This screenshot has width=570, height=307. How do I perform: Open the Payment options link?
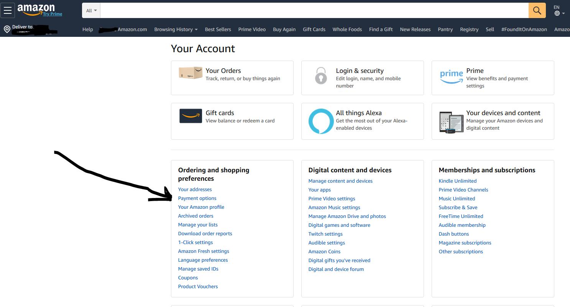point(197,198)
